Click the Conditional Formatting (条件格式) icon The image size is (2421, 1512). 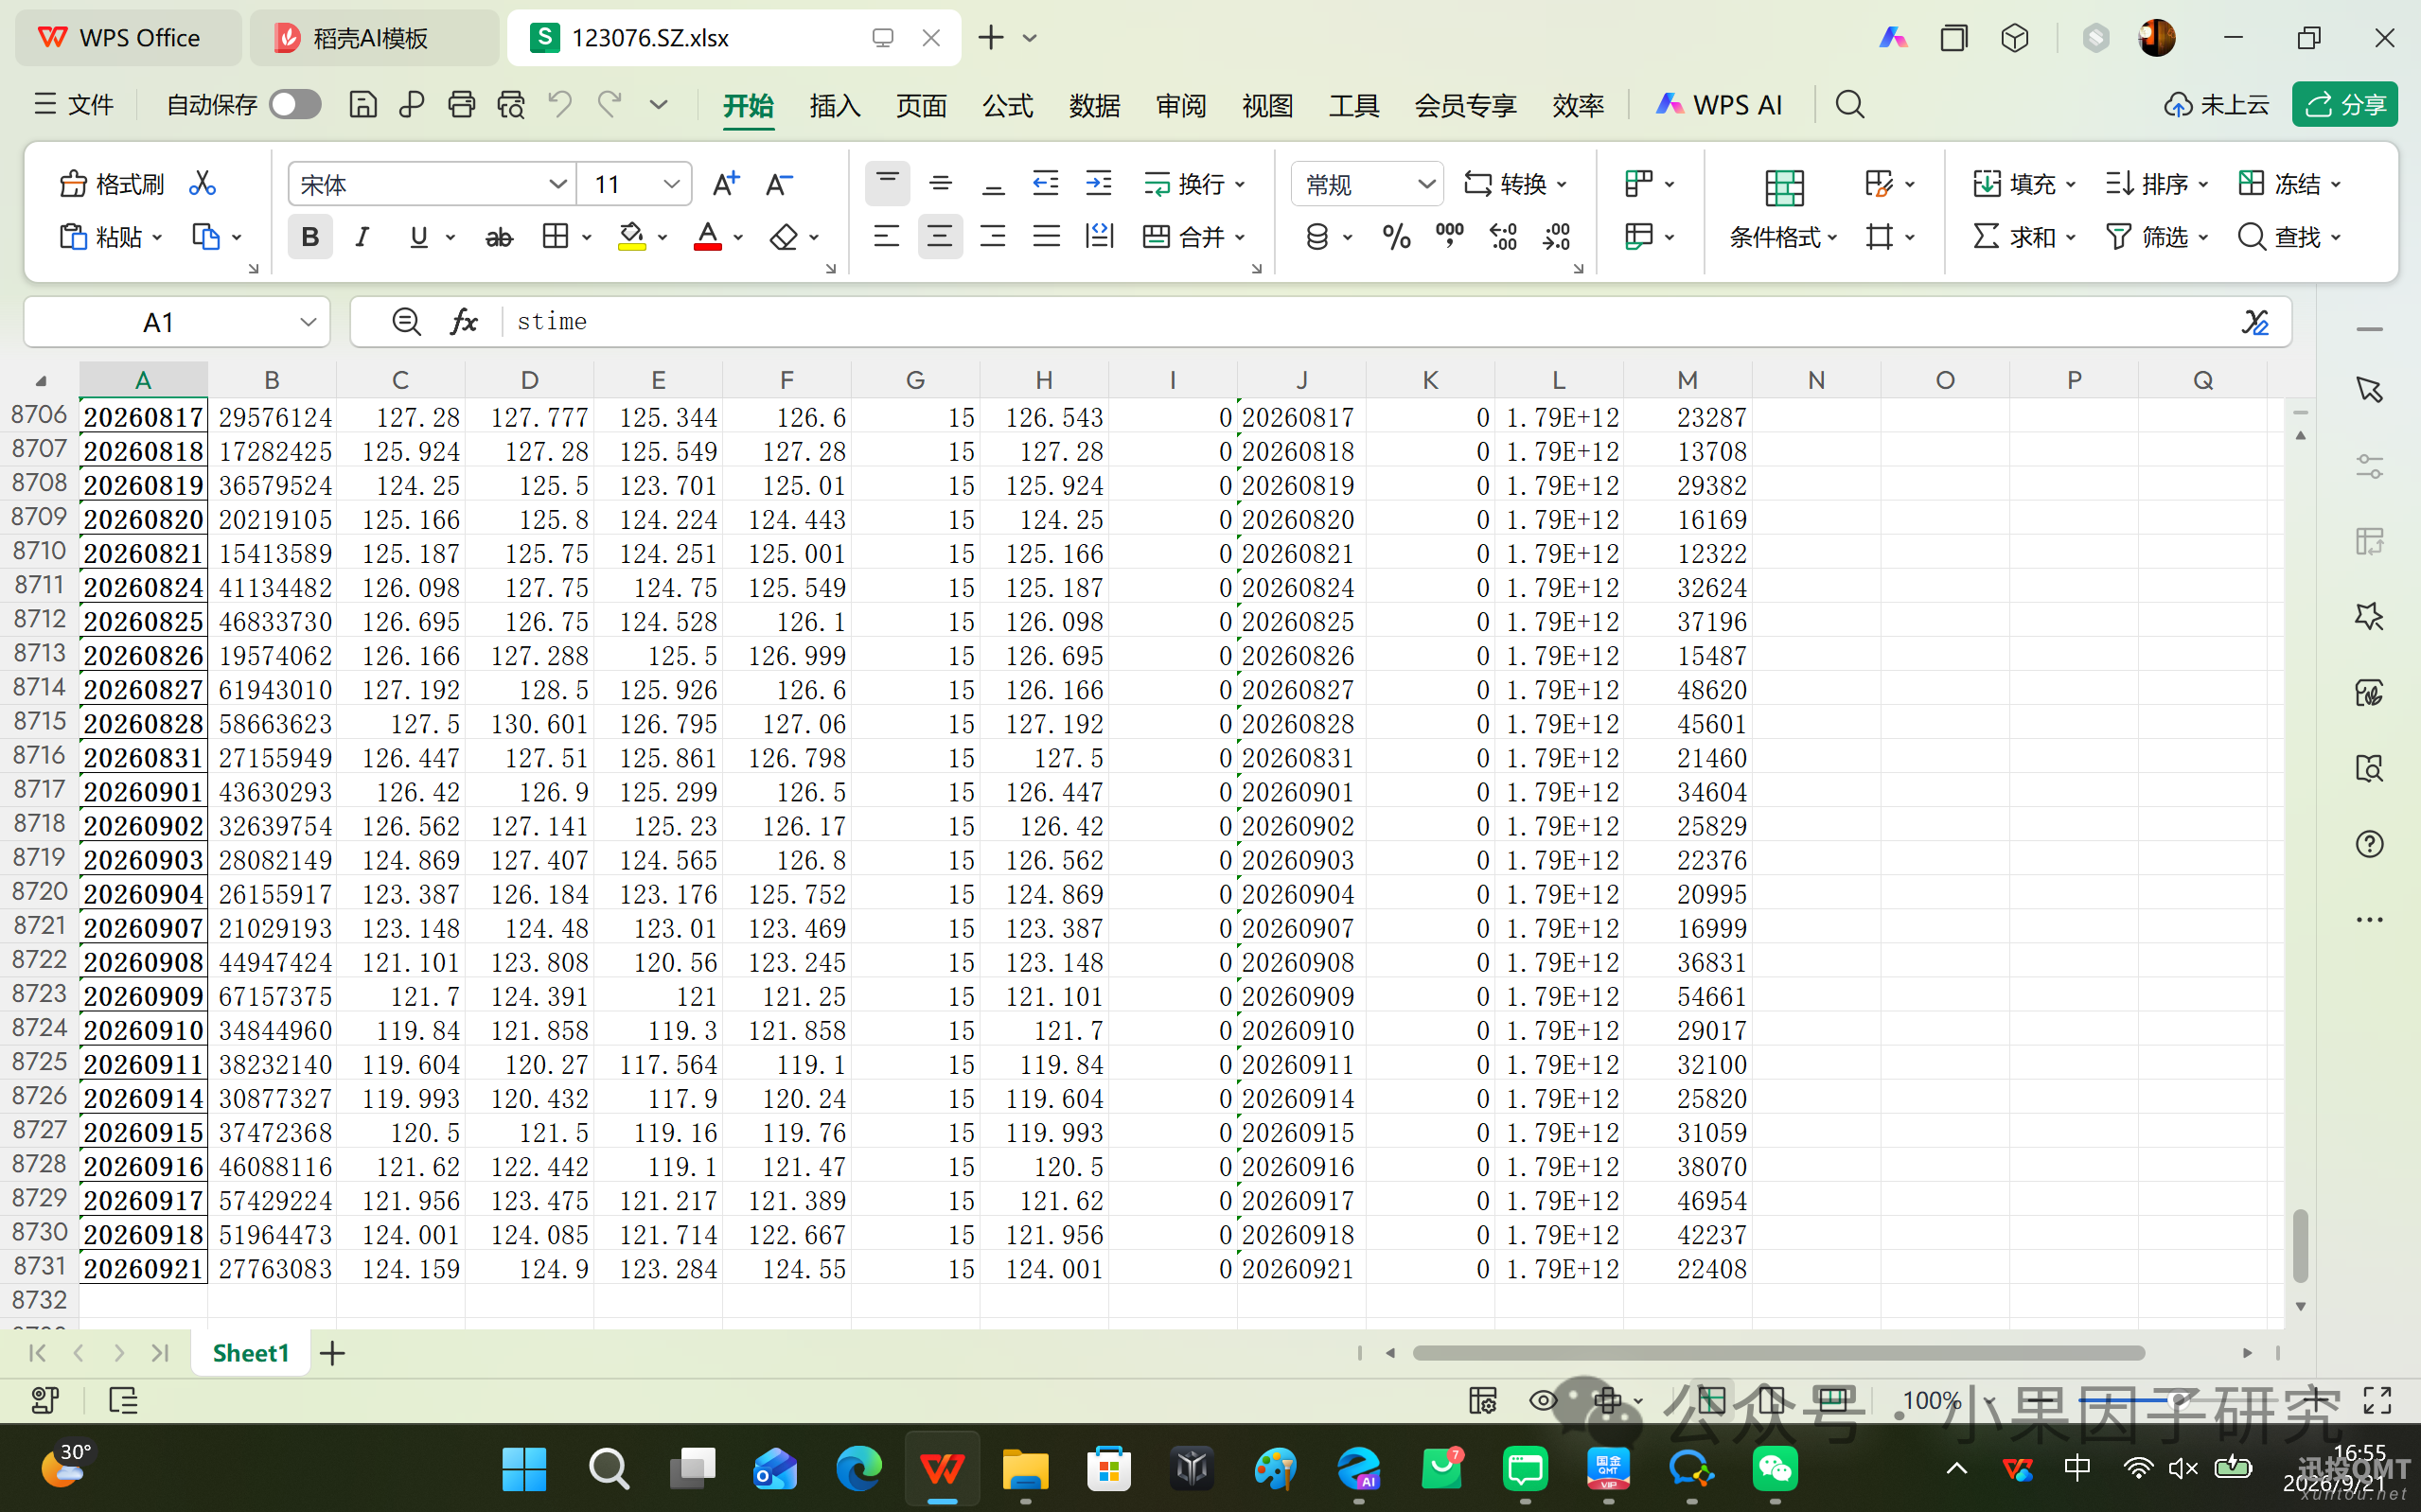coord(1784,187)
